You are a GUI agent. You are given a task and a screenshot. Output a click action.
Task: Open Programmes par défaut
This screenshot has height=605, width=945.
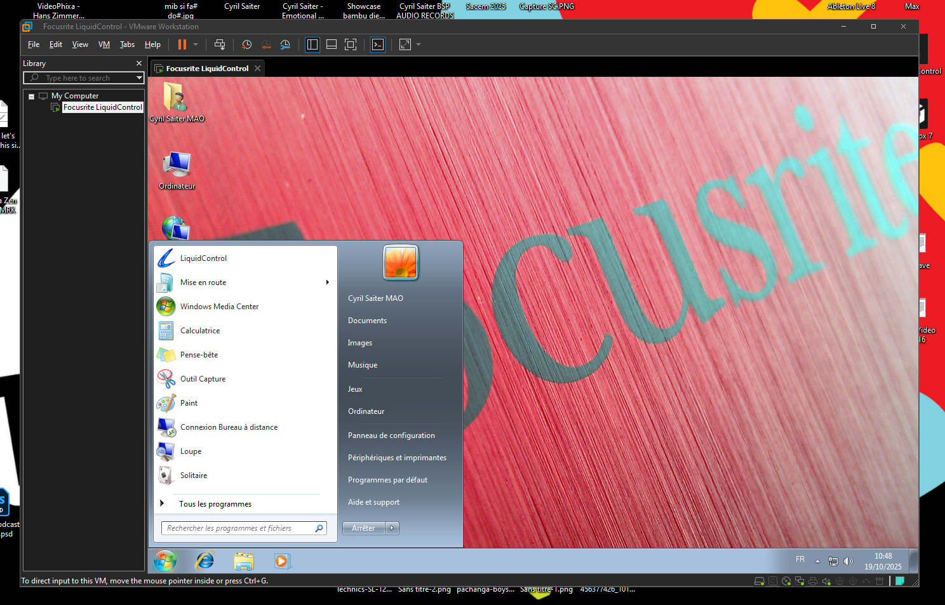pyautogui.click(x=388, y=480)
